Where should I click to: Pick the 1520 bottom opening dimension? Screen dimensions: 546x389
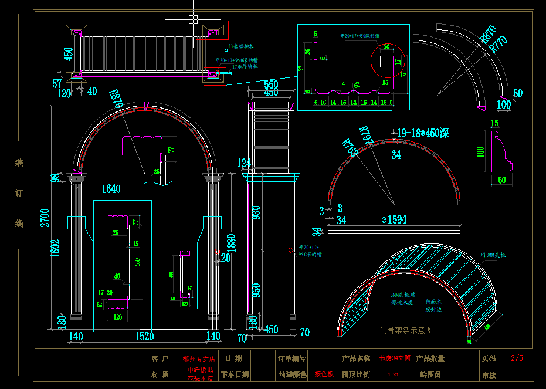tap(144, 336)
